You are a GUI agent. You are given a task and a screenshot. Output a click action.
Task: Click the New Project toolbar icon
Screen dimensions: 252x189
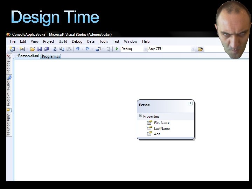[x=12, y=49]
